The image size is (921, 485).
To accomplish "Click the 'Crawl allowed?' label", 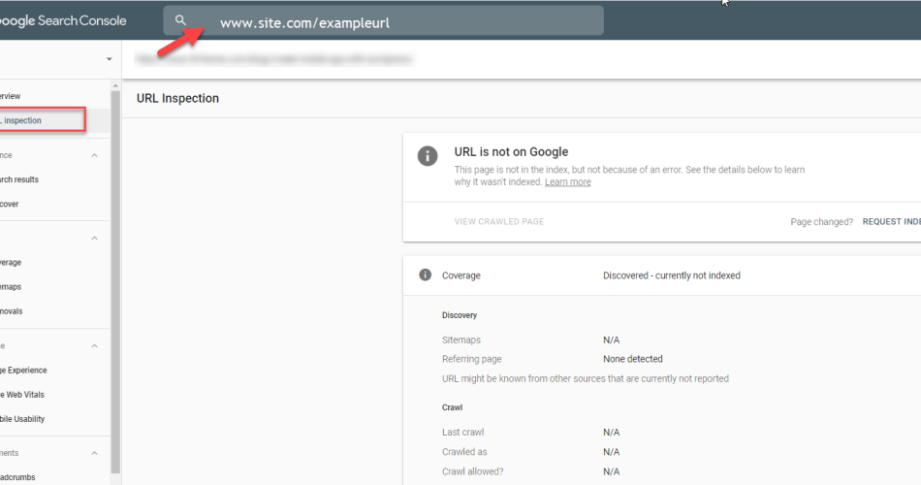I will coord(472,471).
